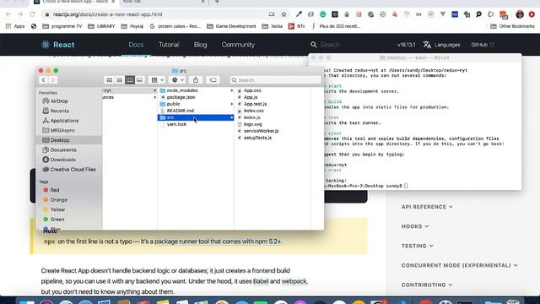Click the Finder forward navigation arrow
This screenshot has width=540, height=304.
(52, 80)
